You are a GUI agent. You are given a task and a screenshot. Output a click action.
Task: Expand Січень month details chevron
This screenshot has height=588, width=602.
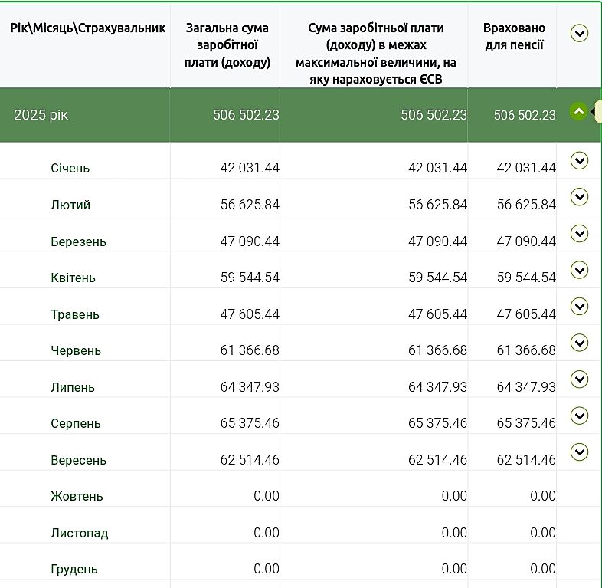[x=580, y=160]
